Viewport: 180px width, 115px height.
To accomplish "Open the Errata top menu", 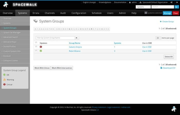I will point(36,13).
